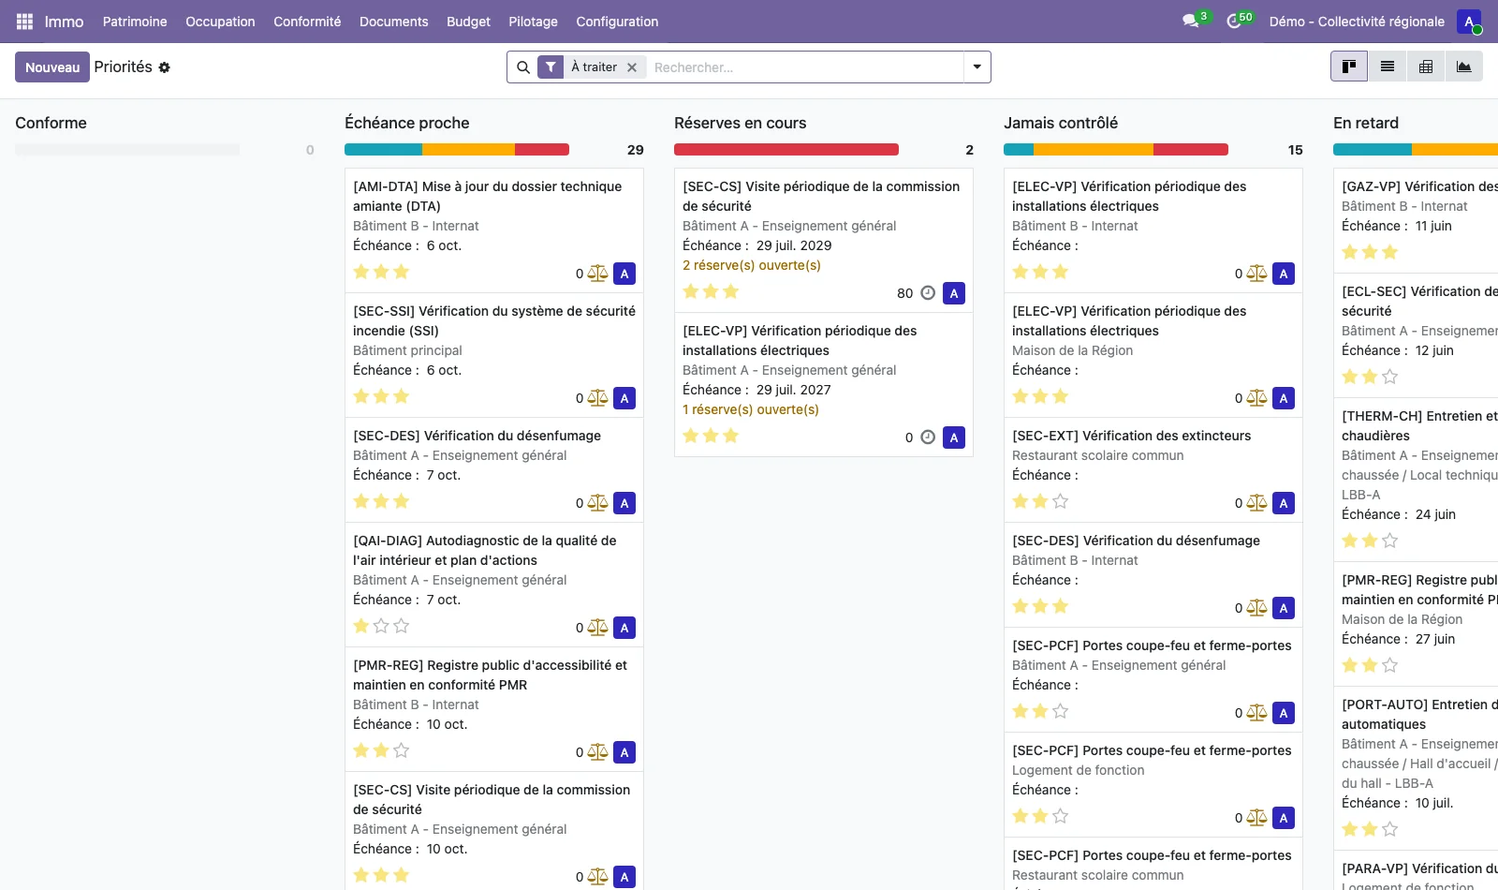
Task: Click scales icon on AMI-DTA card
Action: 597,274
